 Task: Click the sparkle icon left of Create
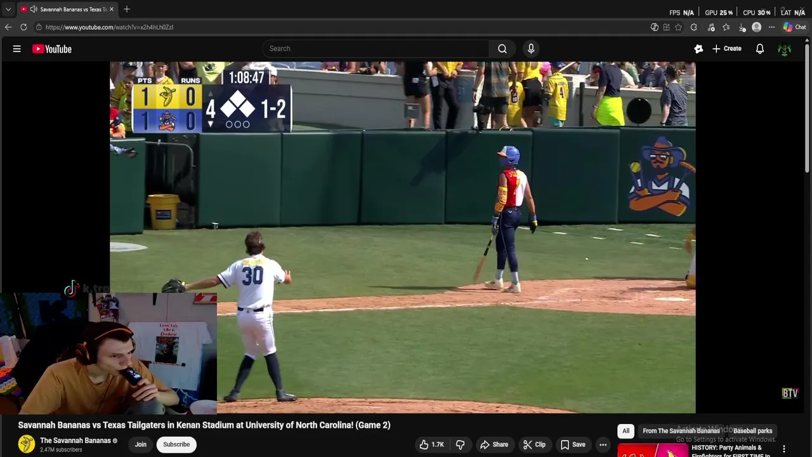tap(698, 49)
